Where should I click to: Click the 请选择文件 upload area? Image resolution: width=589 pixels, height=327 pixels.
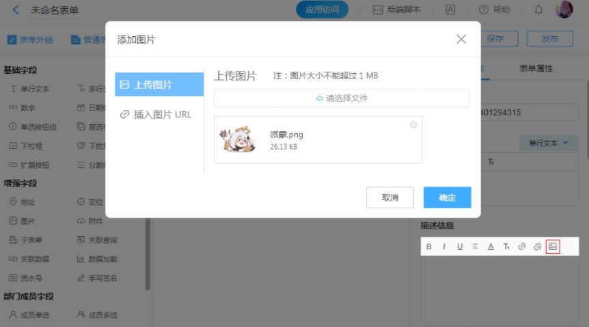click(342, 98)
